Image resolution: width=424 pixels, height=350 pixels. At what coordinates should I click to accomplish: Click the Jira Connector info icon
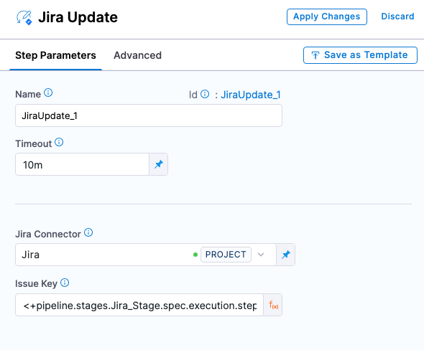click(x=88, y=232)
